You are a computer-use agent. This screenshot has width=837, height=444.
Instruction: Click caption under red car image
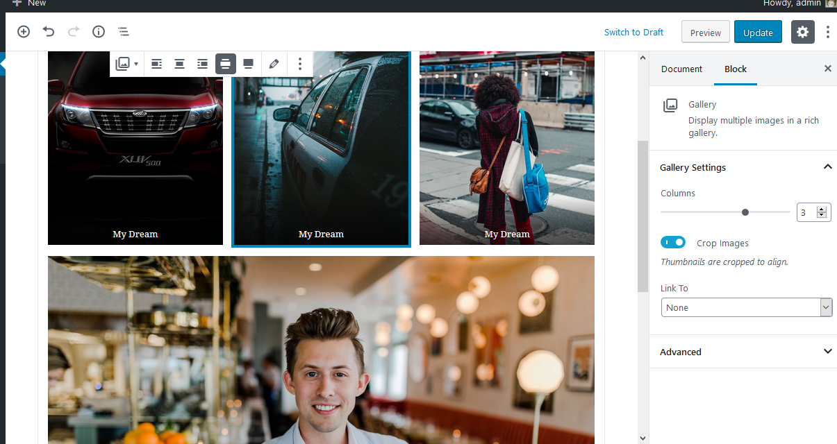pyautogui.click(x=135, y=234)
